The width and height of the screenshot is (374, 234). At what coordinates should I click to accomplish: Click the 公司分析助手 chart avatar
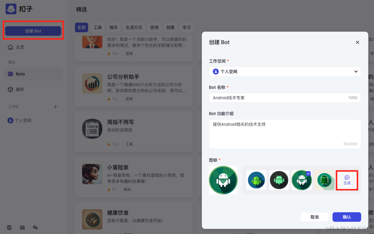pos(92,84)
